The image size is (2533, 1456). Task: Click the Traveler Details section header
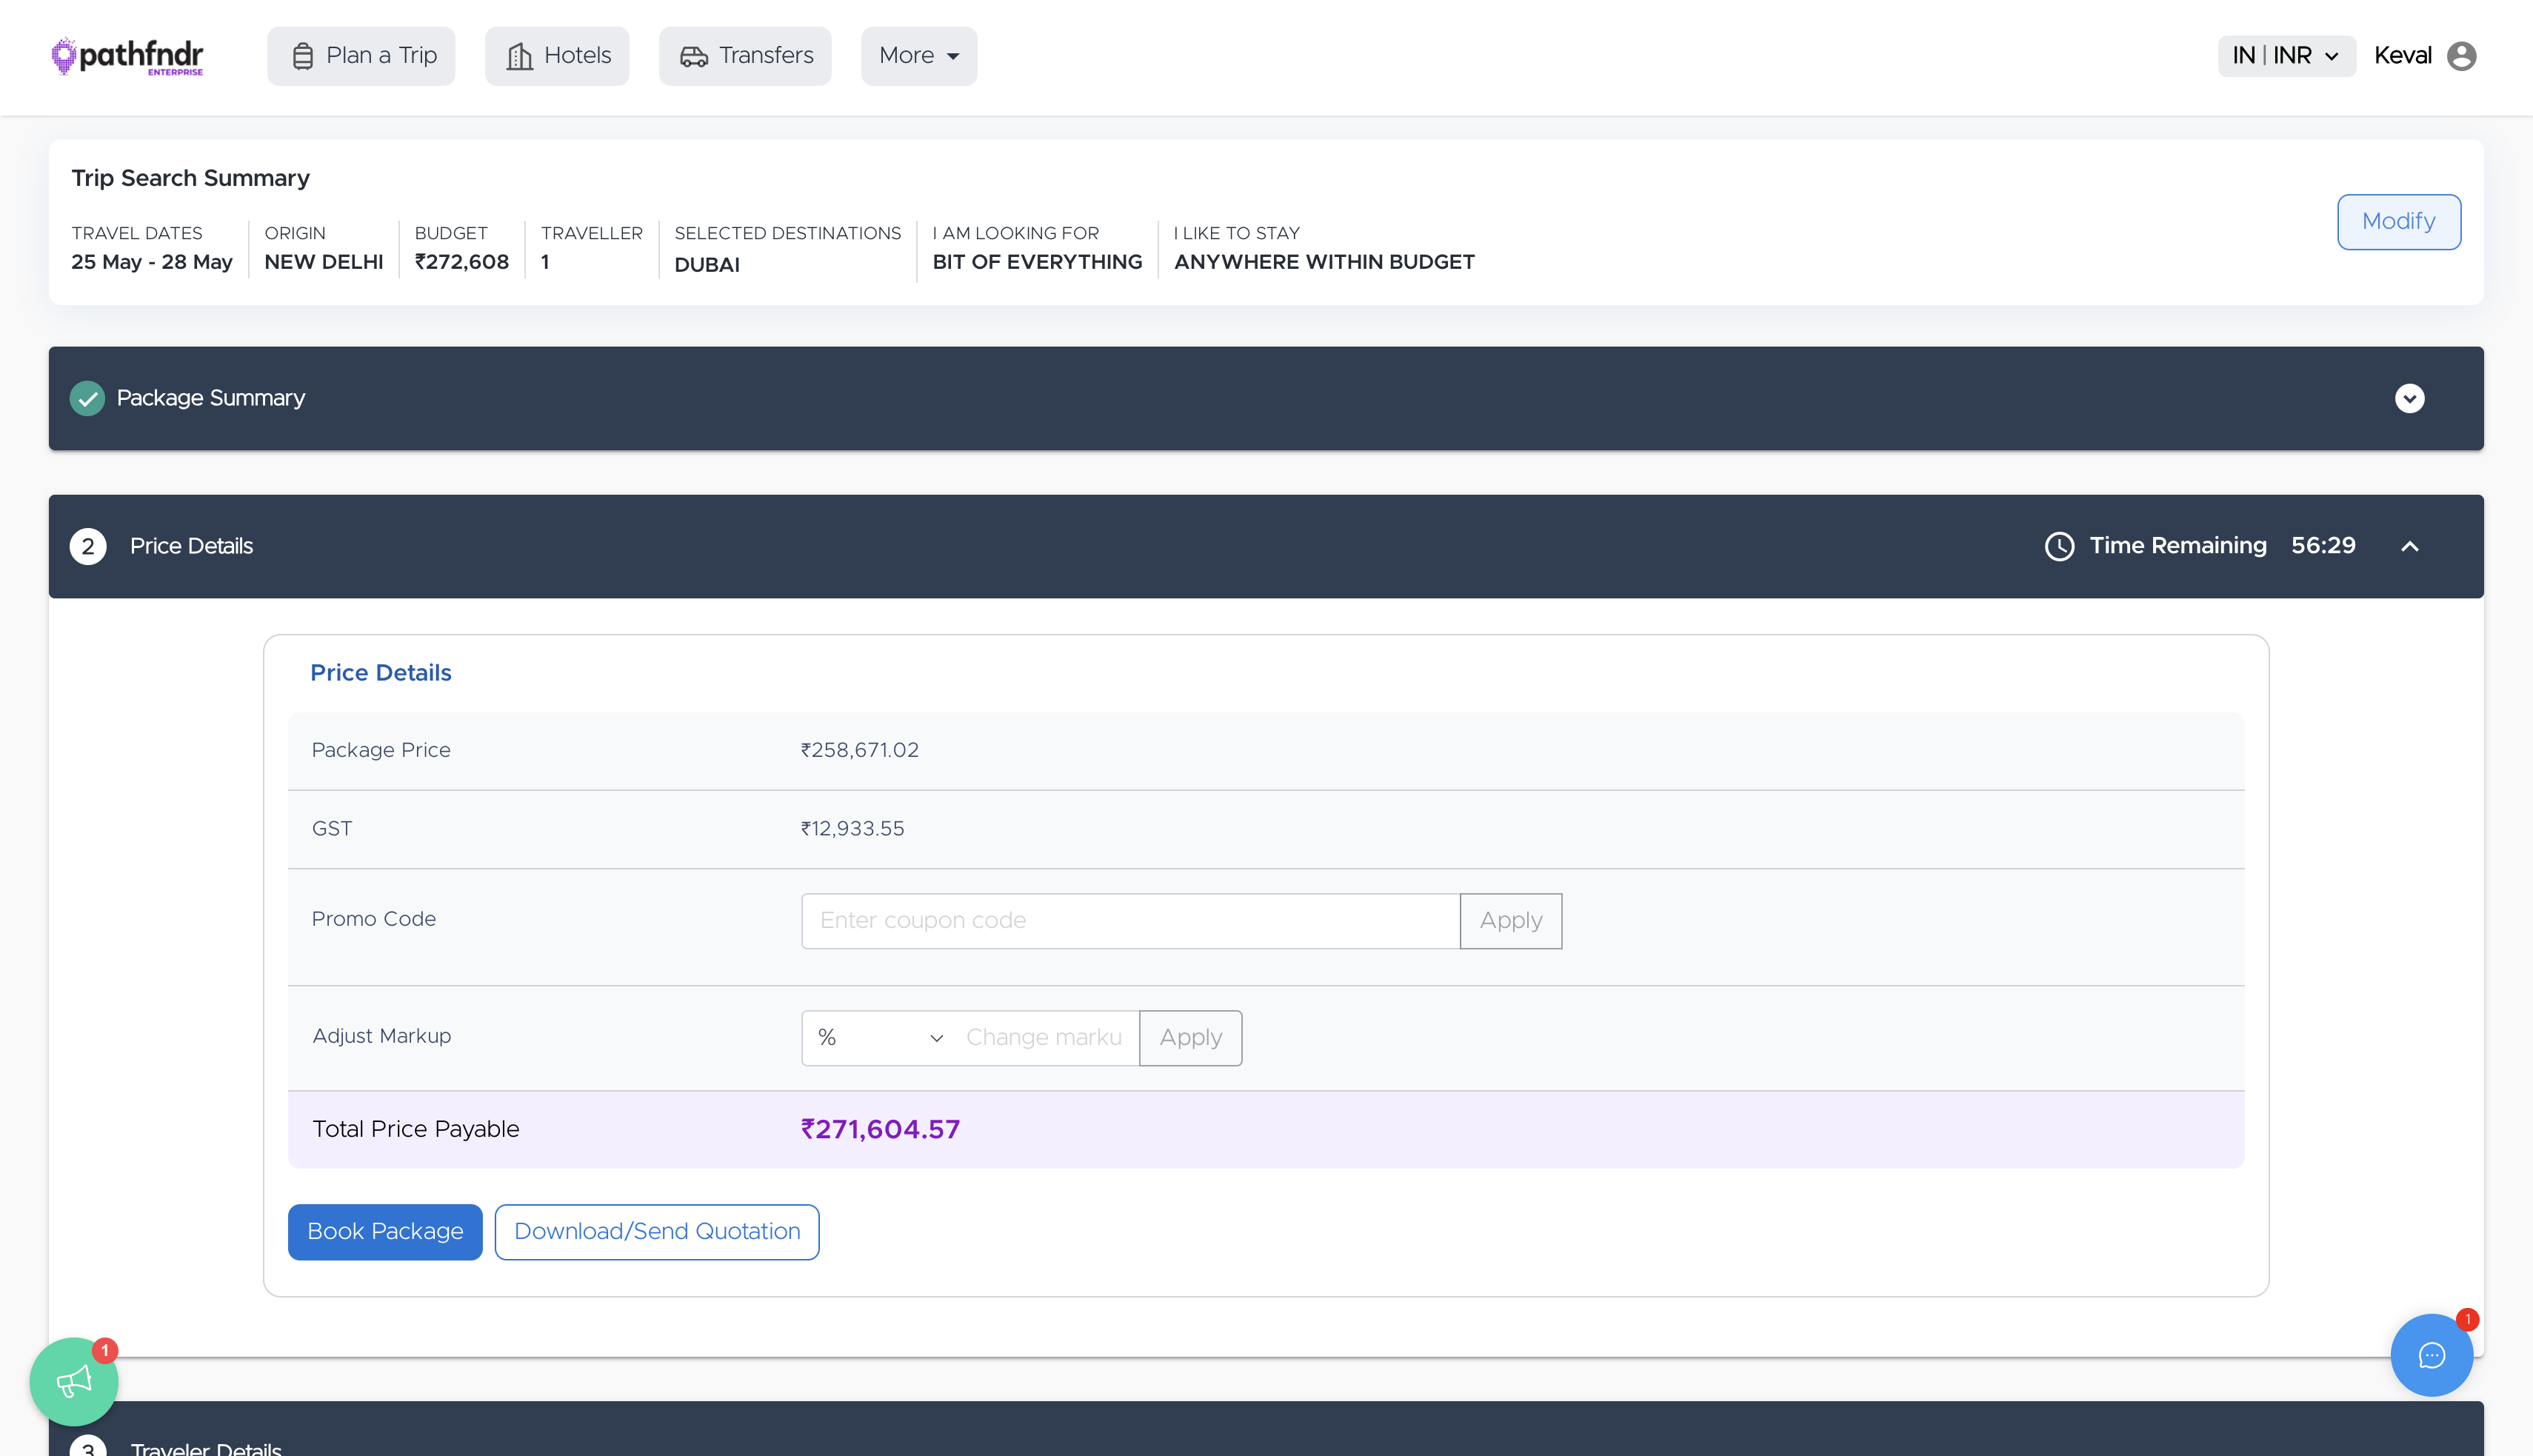click(1265, 1430)
